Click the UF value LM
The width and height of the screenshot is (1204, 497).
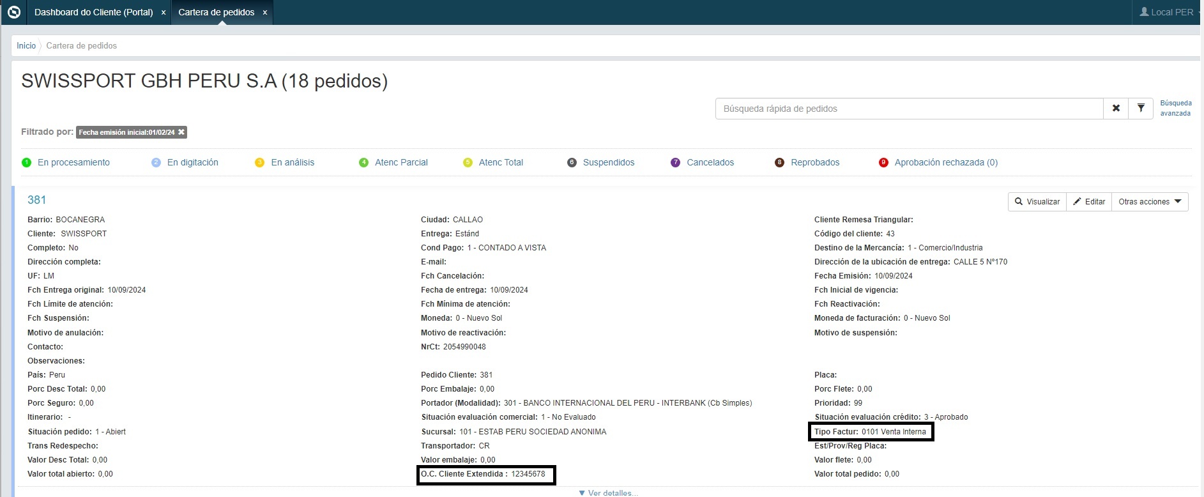click(49, 276)
